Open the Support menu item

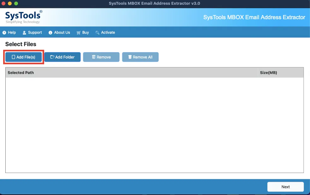tap(32, 32)
